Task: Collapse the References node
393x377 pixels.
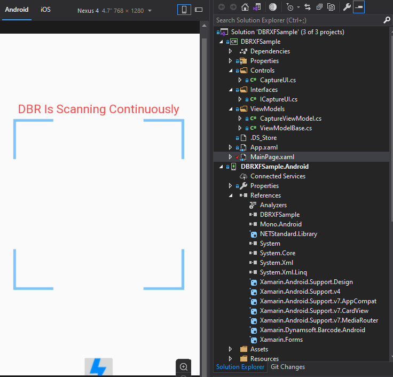Action: (x=230, y=195)
